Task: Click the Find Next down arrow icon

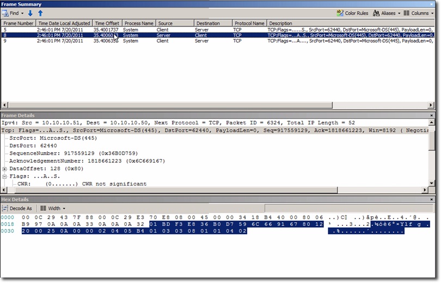Action: (x=30, y=13)
